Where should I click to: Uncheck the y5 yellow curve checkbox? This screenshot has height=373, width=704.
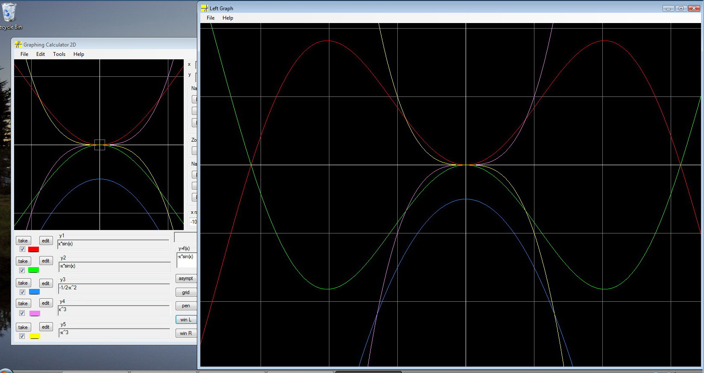22,336
